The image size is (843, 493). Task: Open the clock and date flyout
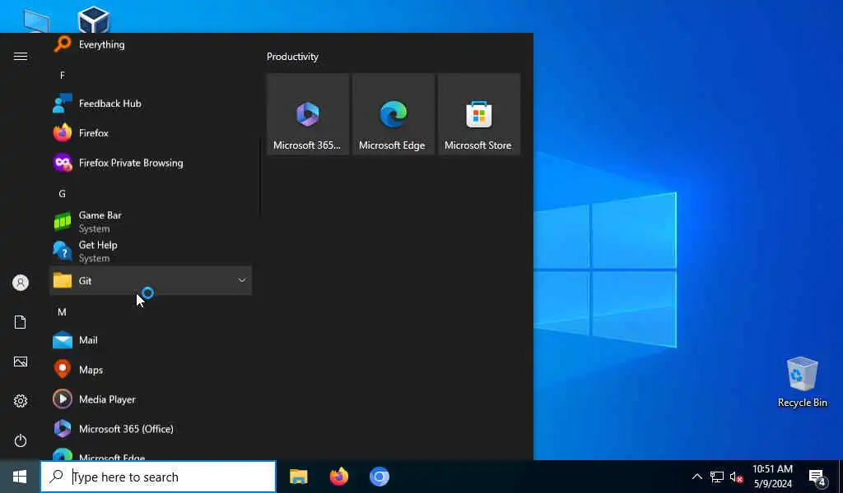772,477
